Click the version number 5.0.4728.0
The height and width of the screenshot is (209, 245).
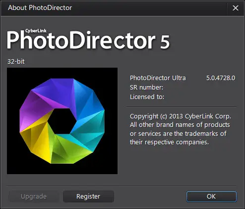point(221,78)
